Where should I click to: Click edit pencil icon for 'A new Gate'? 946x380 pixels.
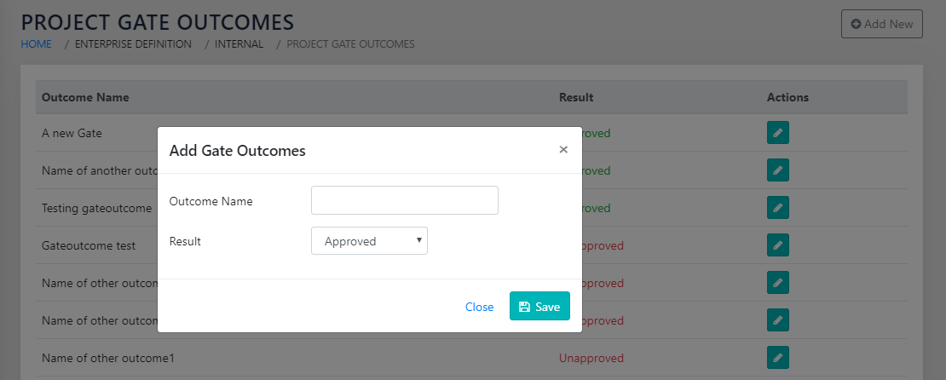(777, 133)
